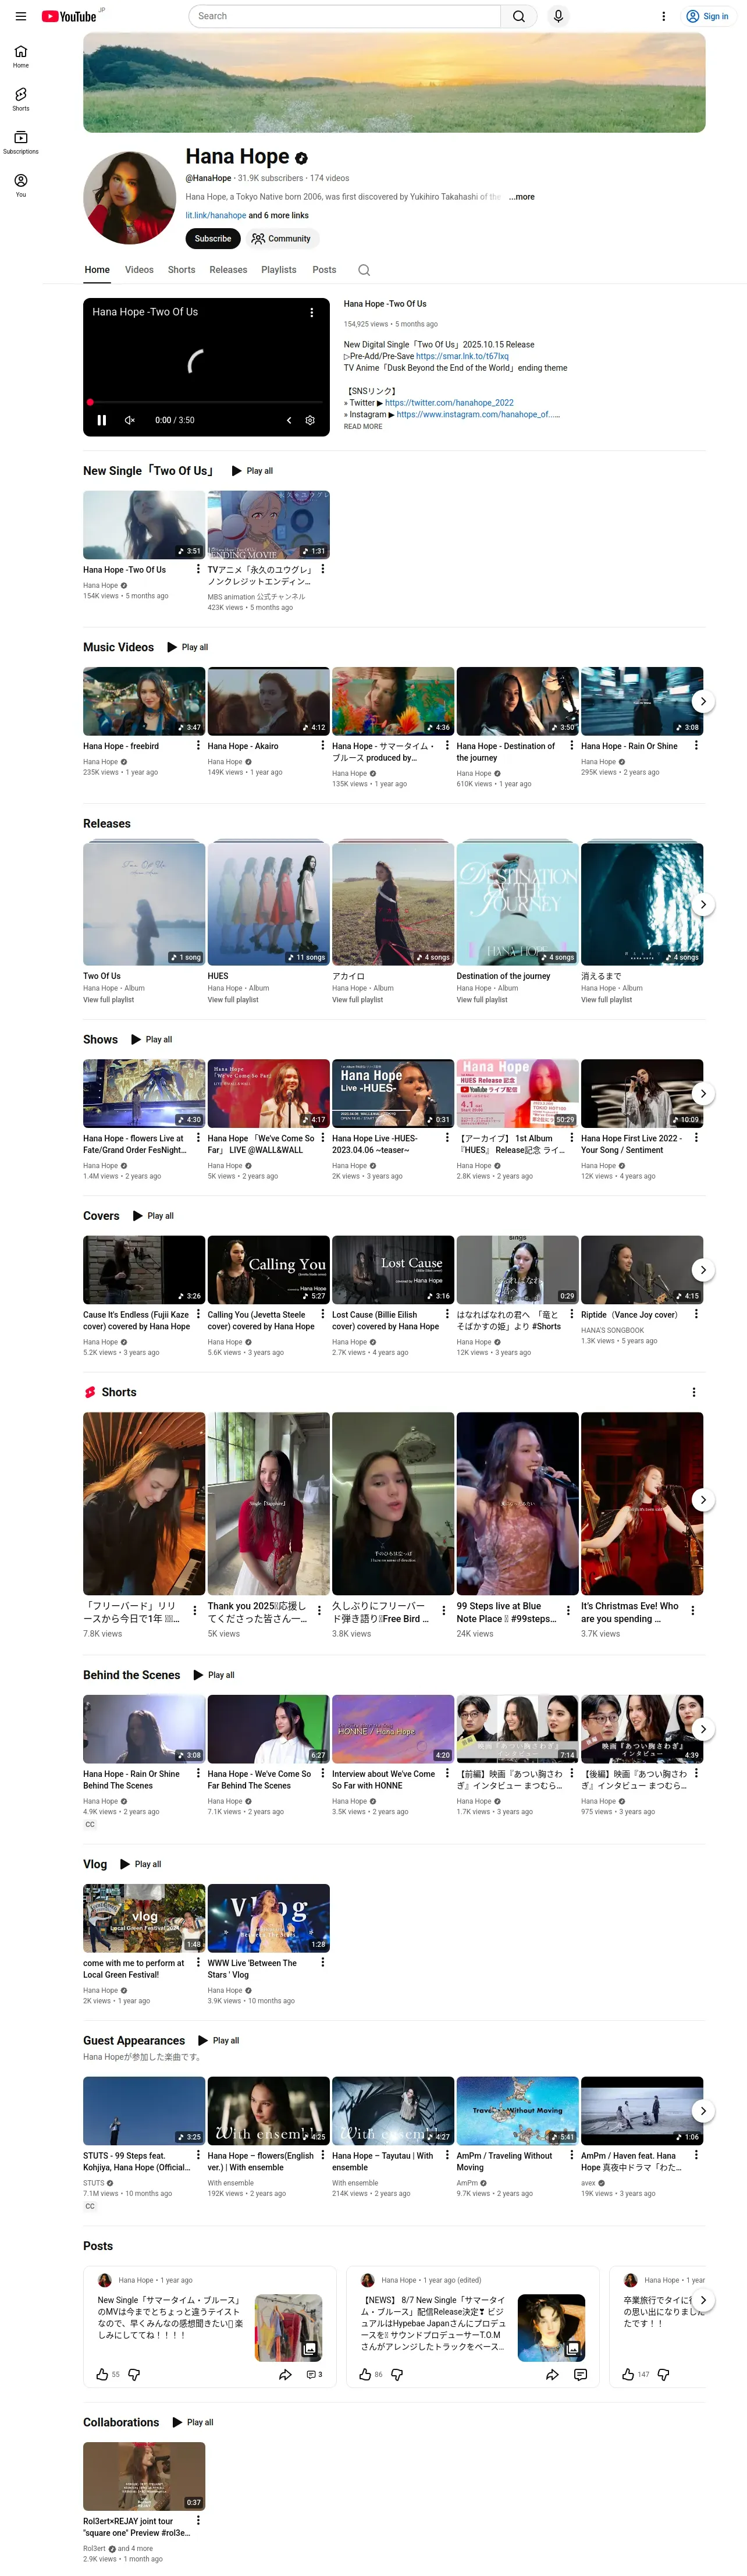Advance the Guest Appearances carousel
Viewport: 747px width, 2576px height.
pyautogui.click(x=703, y=2111)
